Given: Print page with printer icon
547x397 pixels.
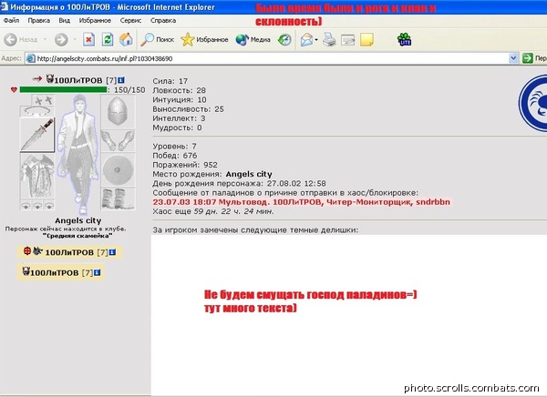Looking at the screenshot, I should point(329,39).
